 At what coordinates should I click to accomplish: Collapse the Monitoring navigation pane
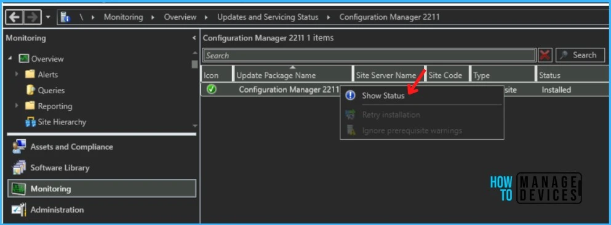click(194, 38)
